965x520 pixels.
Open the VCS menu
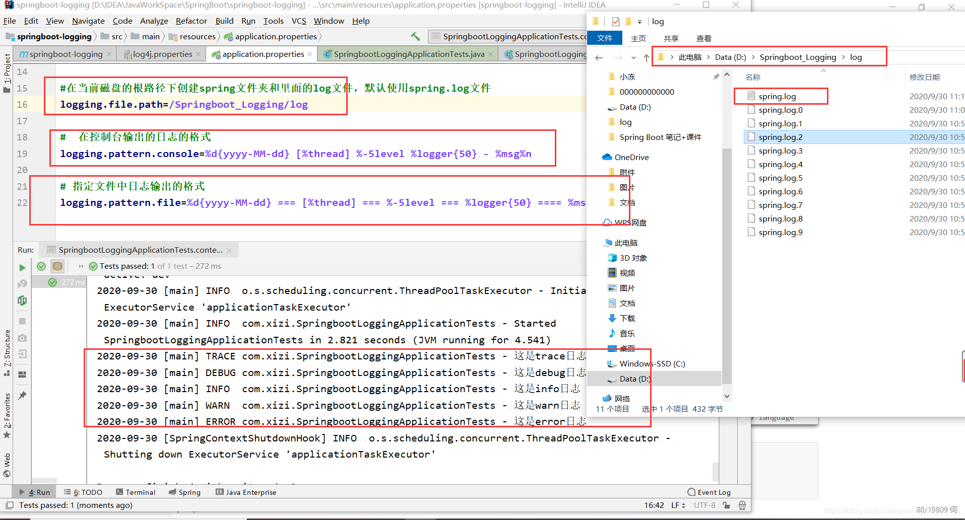(299, 21)
